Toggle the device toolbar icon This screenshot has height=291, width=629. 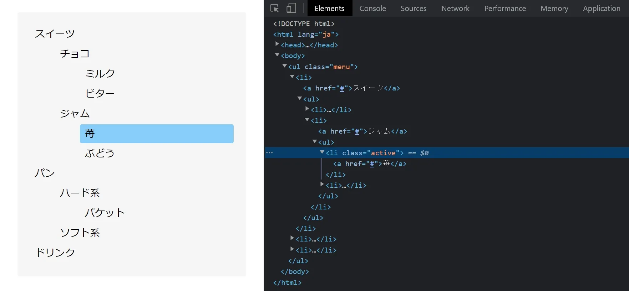(291, 8)
